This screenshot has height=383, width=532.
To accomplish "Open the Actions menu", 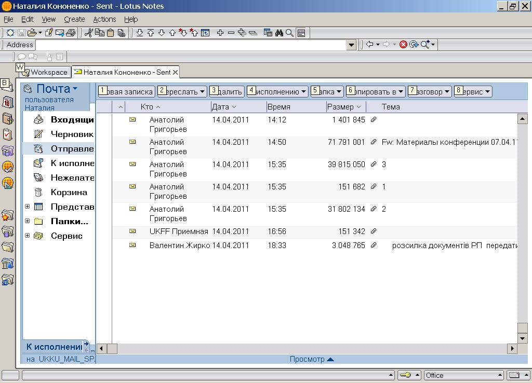I will 104,19.
